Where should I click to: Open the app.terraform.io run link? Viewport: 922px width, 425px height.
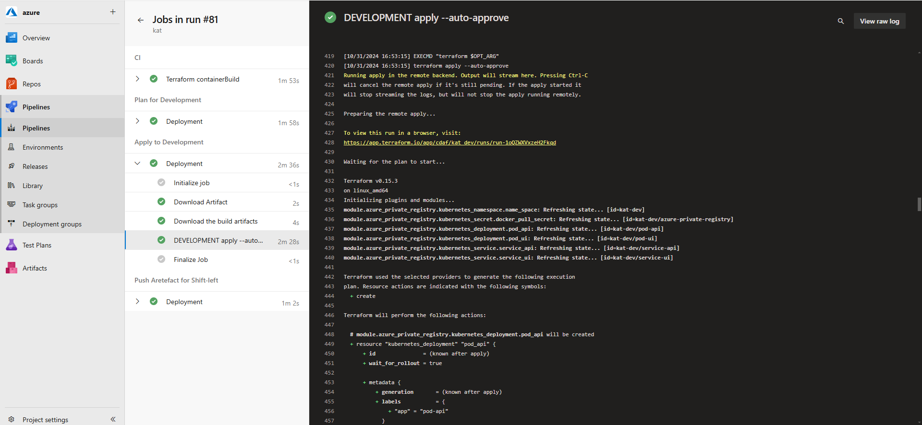[x=449, y=142]
